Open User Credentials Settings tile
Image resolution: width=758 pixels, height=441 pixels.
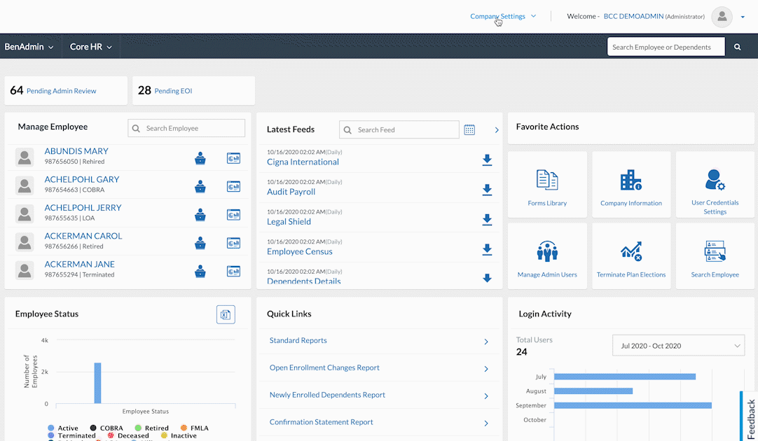[x=715, y=181]
